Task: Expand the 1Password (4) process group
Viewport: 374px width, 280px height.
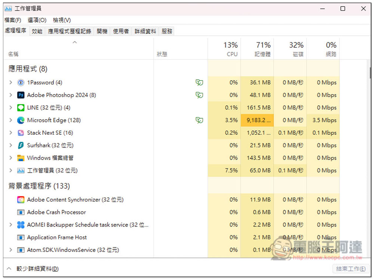Action: coord(10,82)
